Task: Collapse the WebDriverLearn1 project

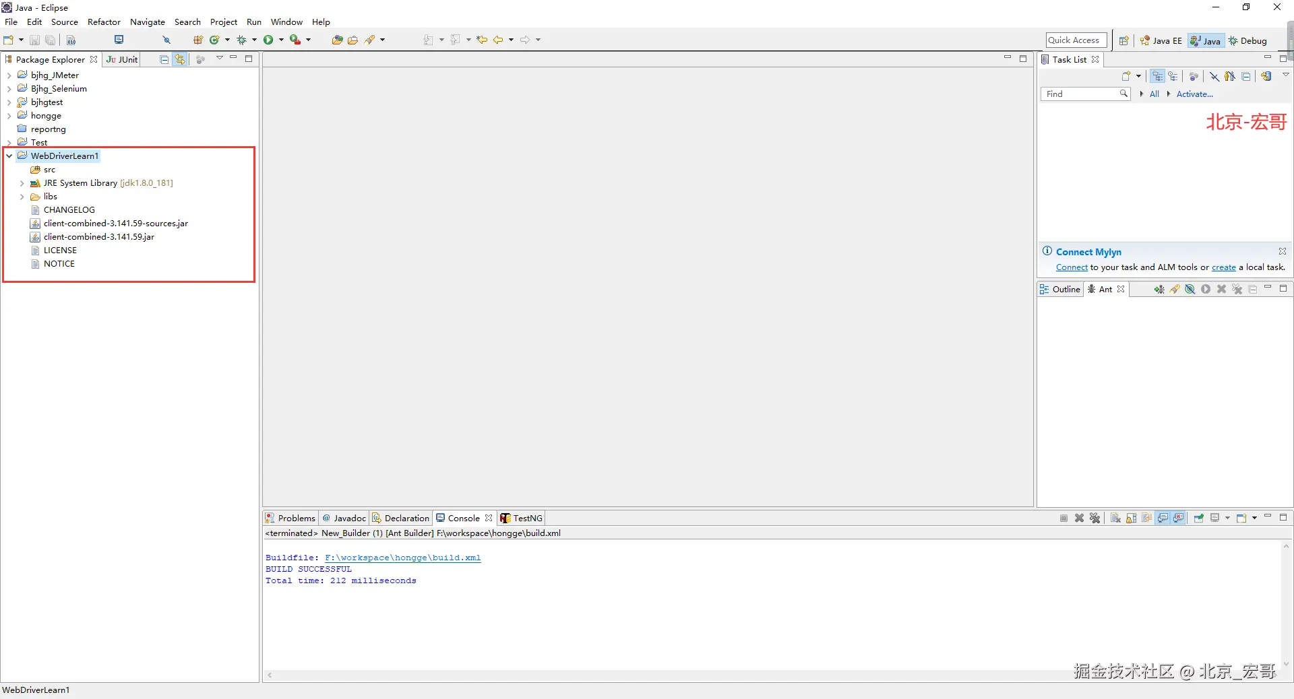Action: click(9, 156)
